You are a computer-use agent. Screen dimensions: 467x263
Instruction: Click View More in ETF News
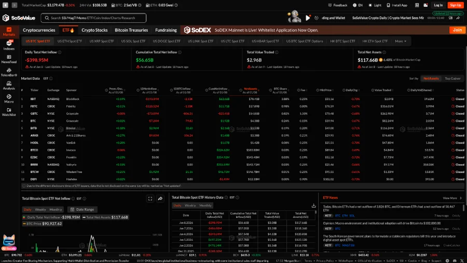(451, 198)
